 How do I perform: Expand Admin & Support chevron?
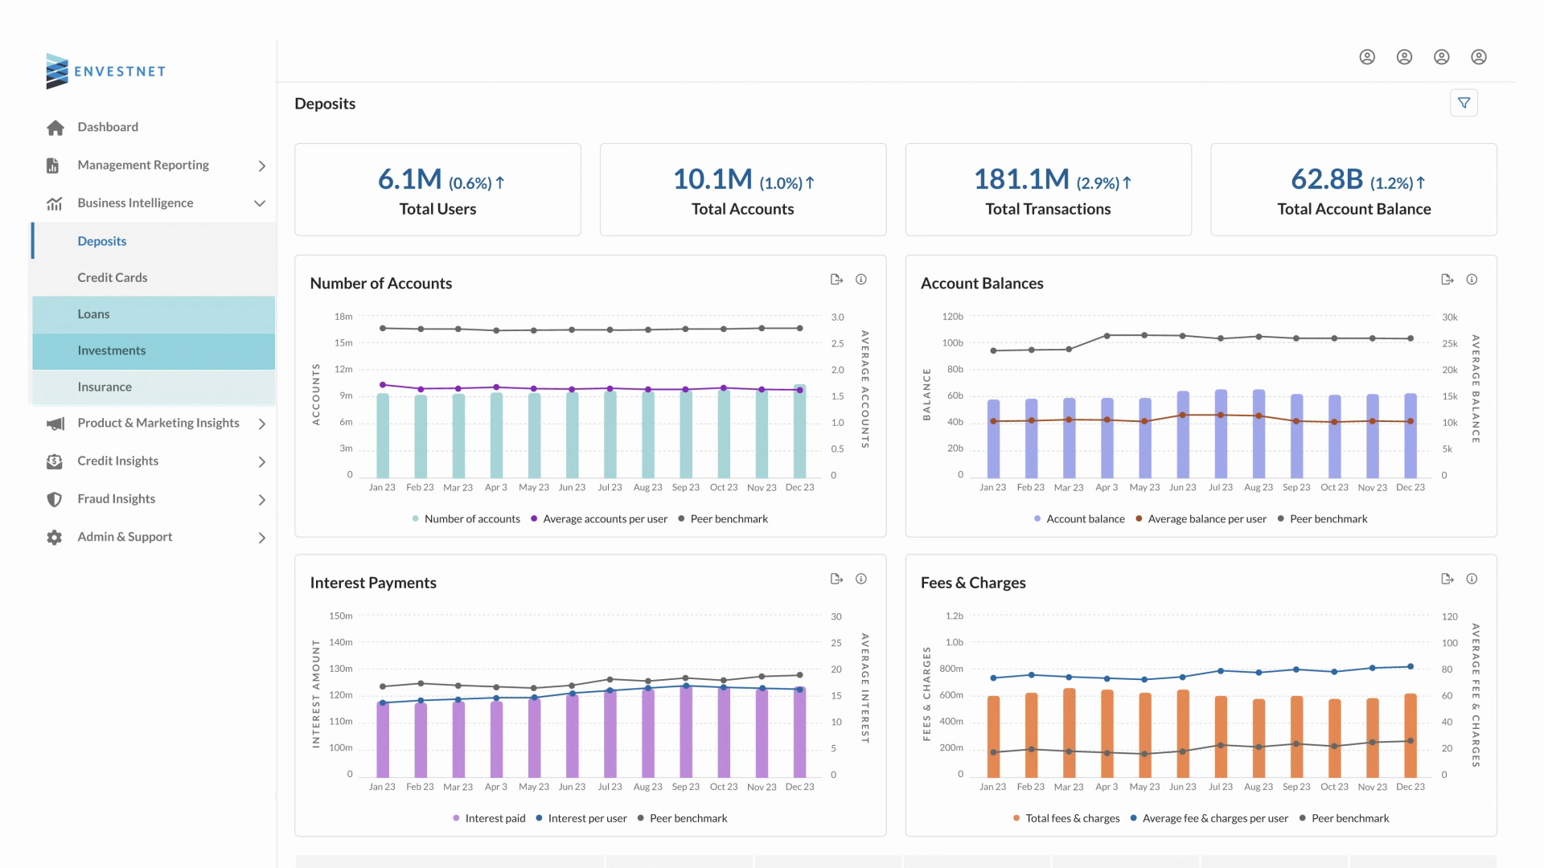[261, 538]
